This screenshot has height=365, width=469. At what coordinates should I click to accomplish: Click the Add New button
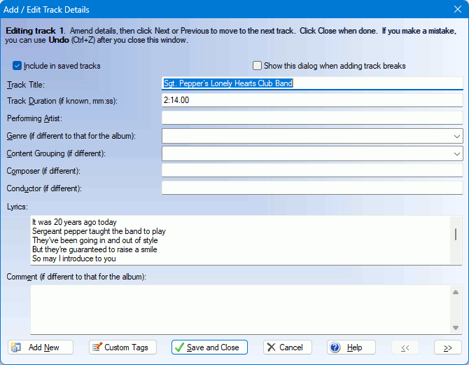click(x=41, y=347)
